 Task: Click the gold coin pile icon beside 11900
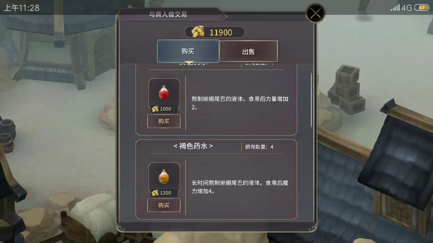click(x=198, y=32)
